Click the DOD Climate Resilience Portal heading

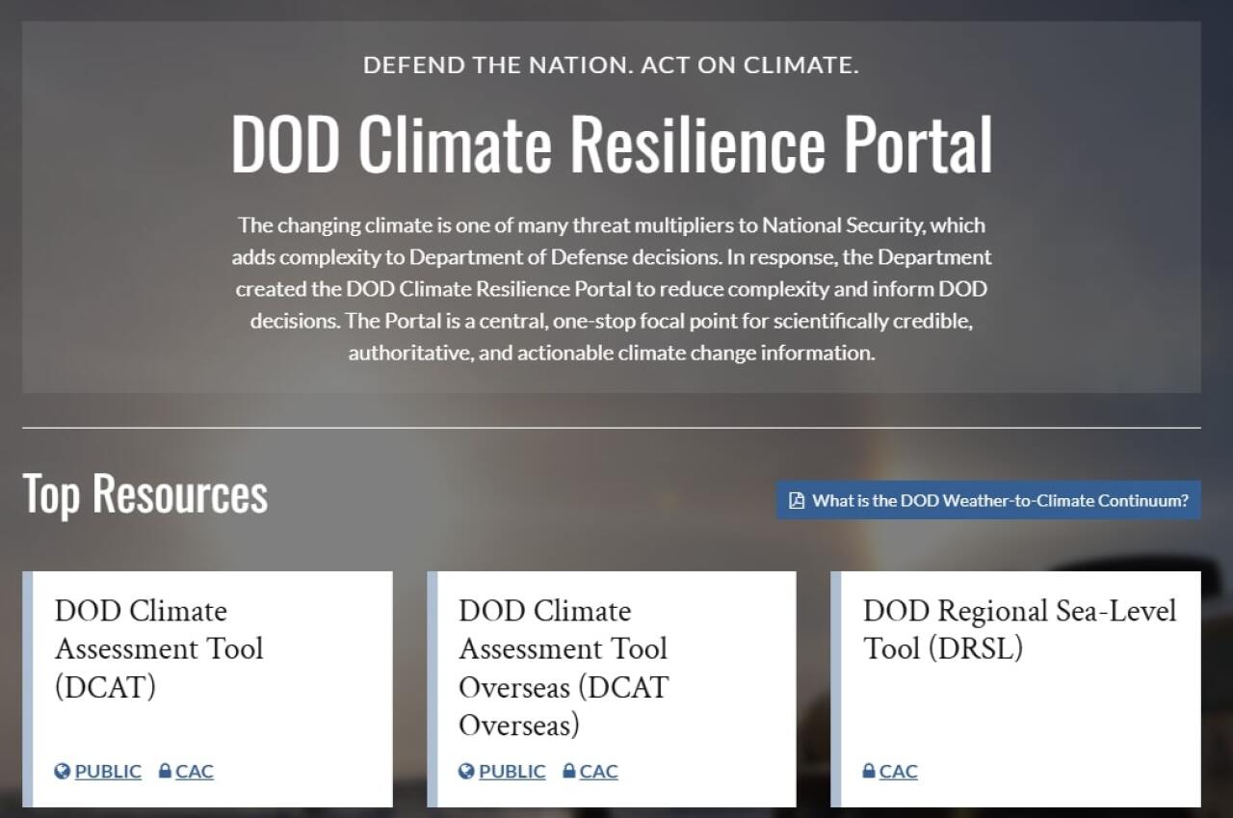coord(612,145)
